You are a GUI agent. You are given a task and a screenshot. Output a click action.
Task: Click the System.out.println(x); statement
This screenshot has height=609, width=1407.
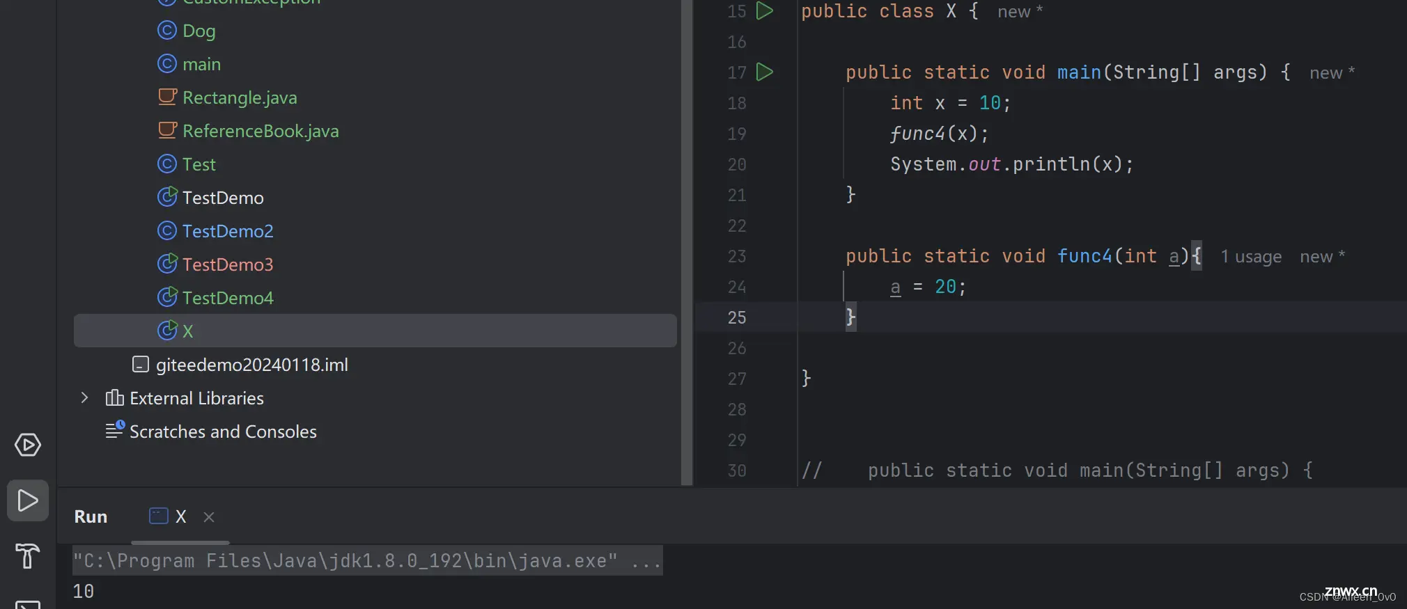tap(1012, 164)
